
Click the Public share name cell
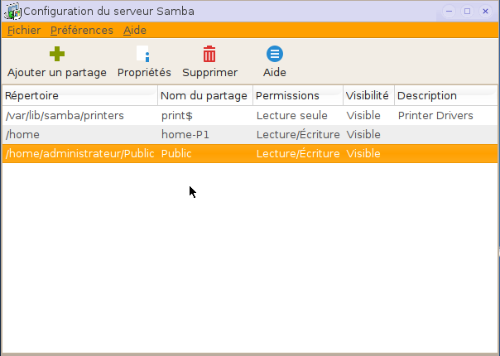pos(176,154)
